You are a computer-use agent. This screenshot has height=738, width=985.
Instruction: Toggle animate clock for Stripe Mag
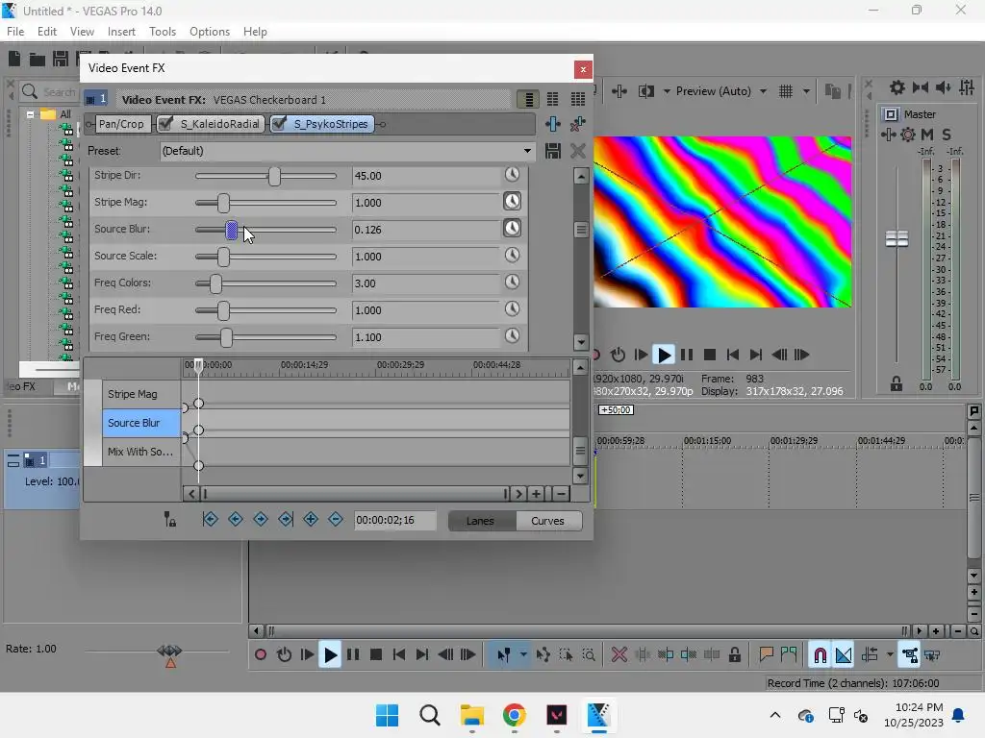pyautogui.click(x=513, y=202)
